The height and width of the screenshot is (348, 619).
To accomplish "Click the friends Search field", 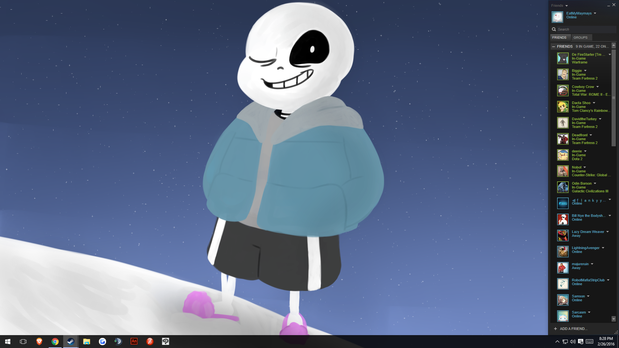I will click(x=584, y=29).
